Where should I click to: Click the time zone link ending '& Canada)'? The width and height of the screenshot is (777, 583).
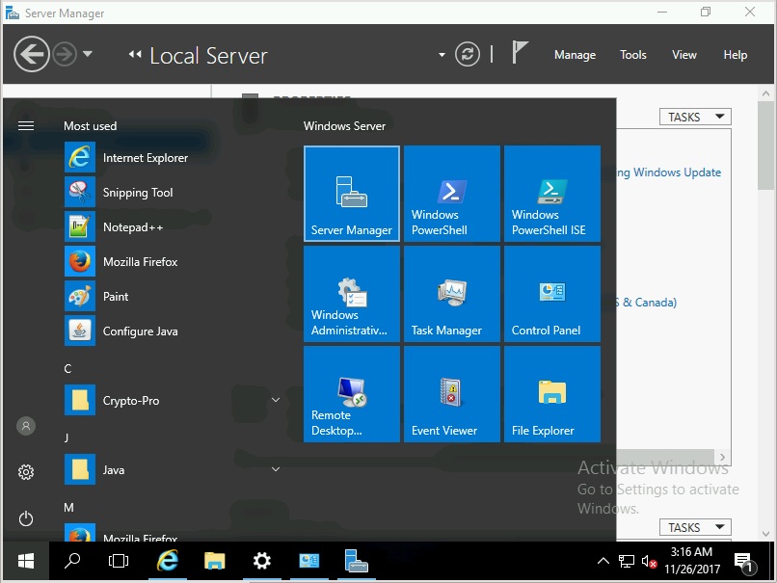click(647, 303)
